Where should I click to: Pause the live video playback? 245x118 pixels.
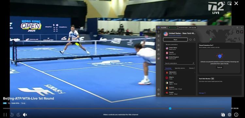point(5,115)
